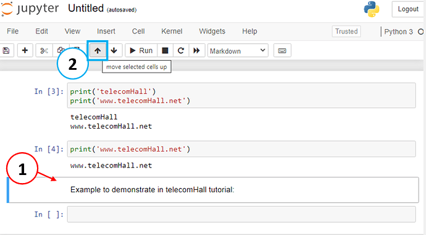Screen dimensions: 426x235
Task: Restart and run all with fast-forward icon
Action: [x=197, y=51]
